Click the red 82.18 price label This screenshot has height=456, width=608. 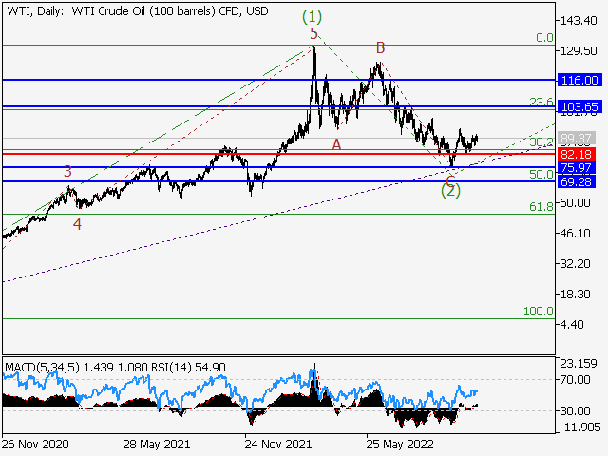[577, 154]
